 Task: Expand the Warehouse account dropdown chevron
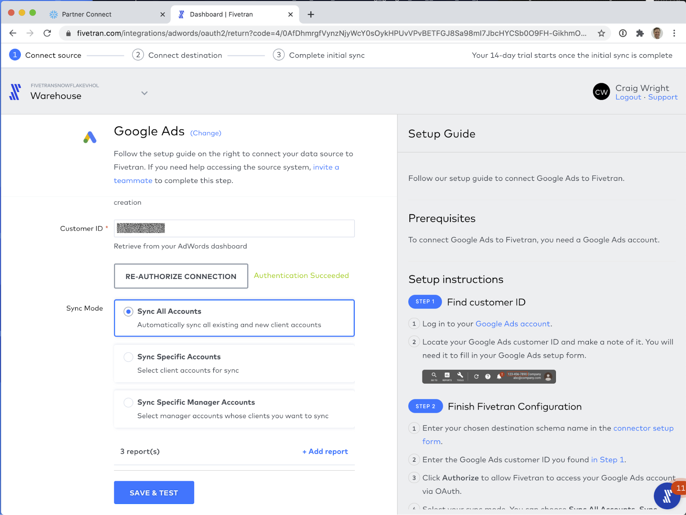point(144,93)
